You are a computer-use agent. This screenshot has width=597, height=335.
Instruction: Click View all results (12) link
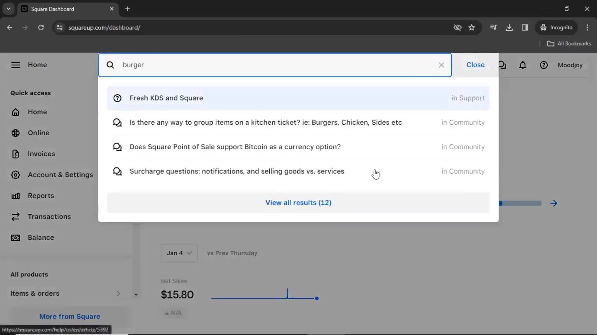[298, 203]
